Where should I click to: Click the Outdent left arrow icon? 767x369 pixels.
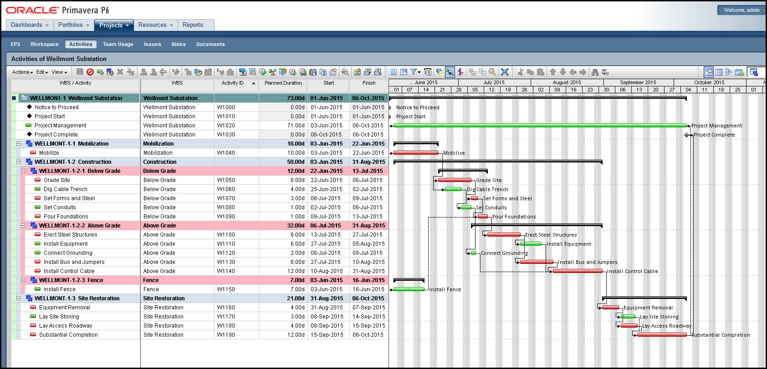tap(573, 72)
